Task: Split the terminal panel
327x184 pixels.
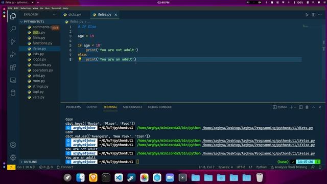Action: tap(300, 107)
